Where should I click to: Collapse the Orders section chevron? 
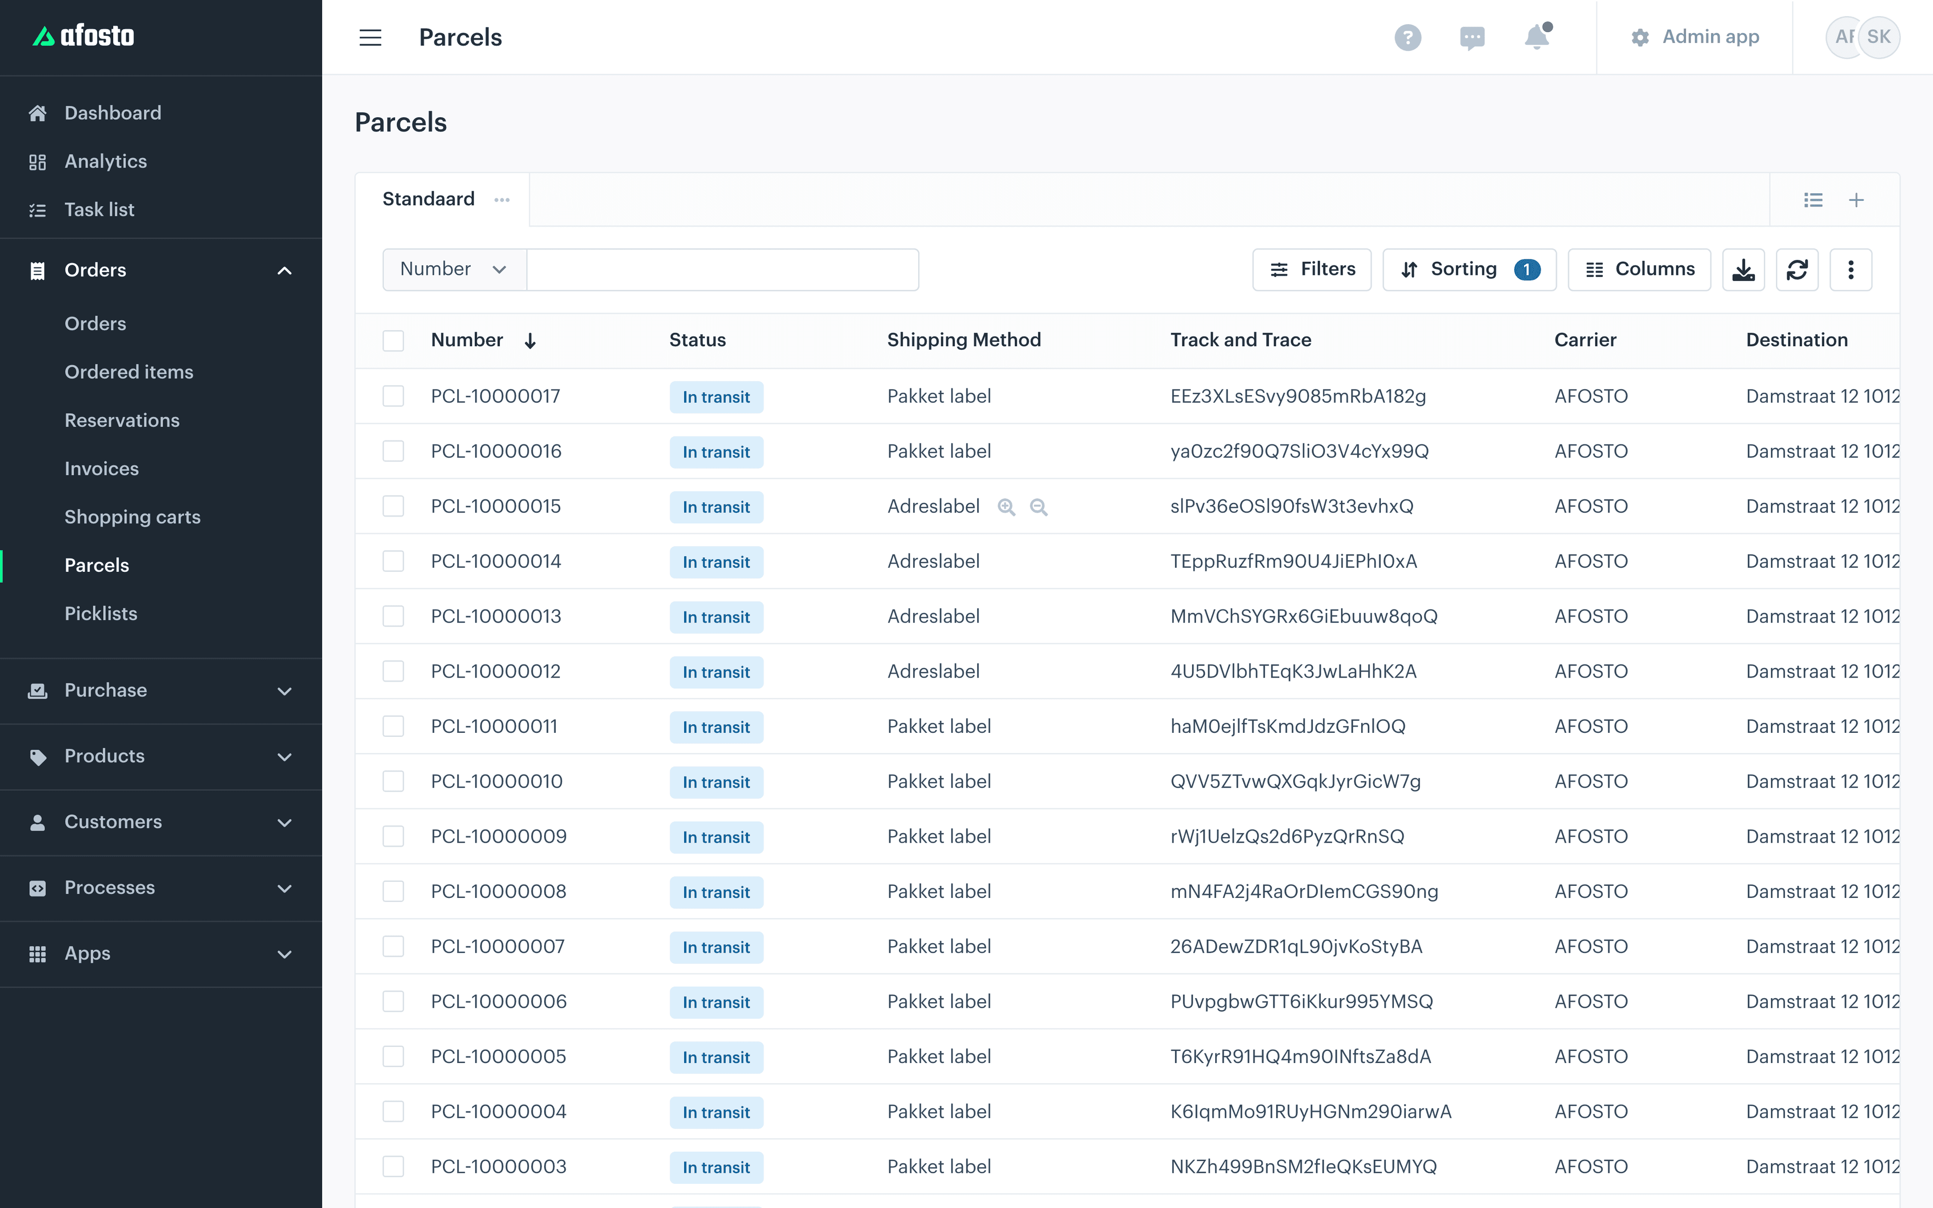coord(284,271)
